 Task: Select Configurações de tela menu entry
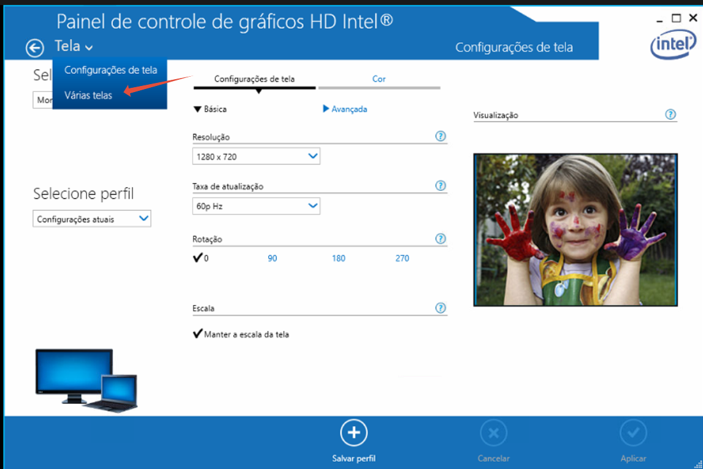[x=110, y=70]
